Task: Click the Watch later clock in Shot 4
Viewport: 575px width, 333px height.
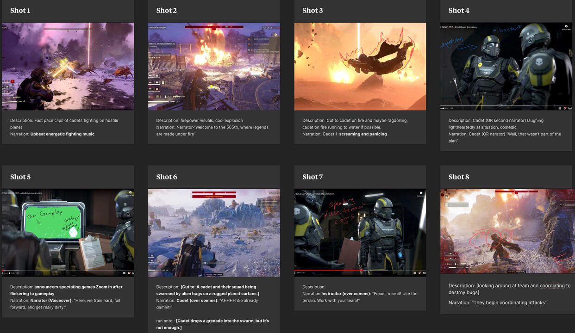Action: click(x=566, y=27)
